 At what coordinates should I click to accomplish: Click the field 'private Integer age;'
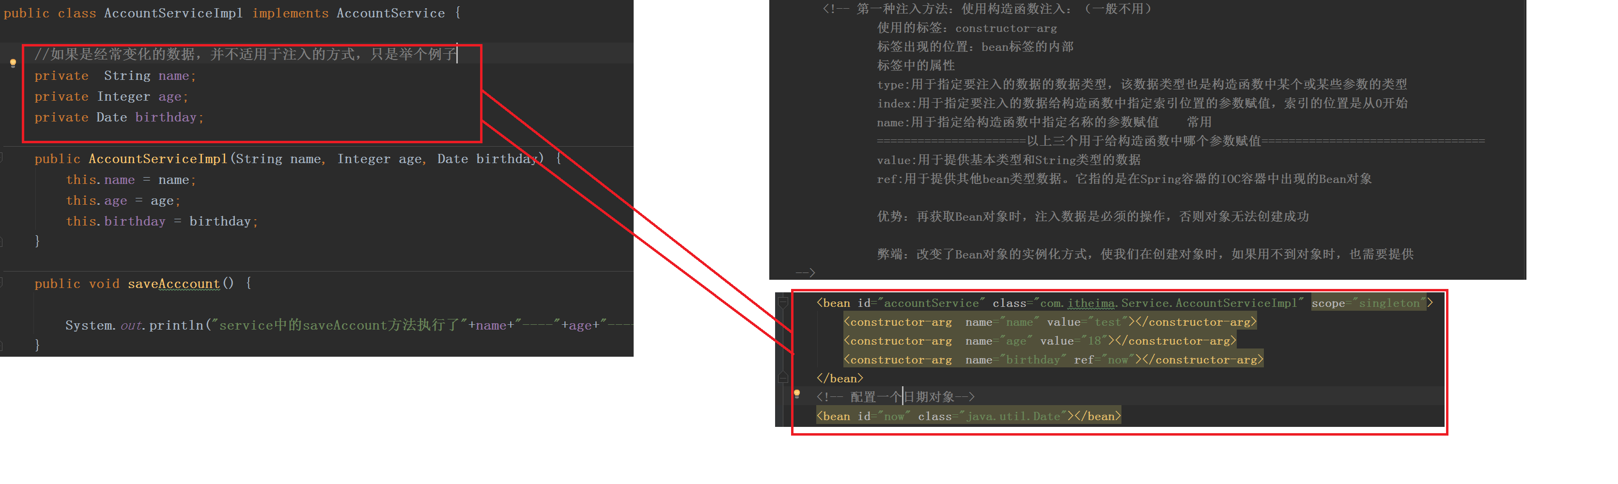[x=111, y=97]
